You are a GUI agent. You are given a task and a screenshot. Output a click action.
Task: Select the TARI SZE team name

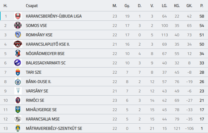[34, 72]
